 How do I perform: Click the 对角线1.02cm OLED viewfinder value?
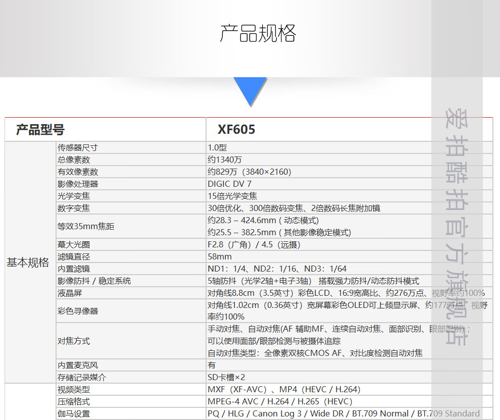coord(347,310)
